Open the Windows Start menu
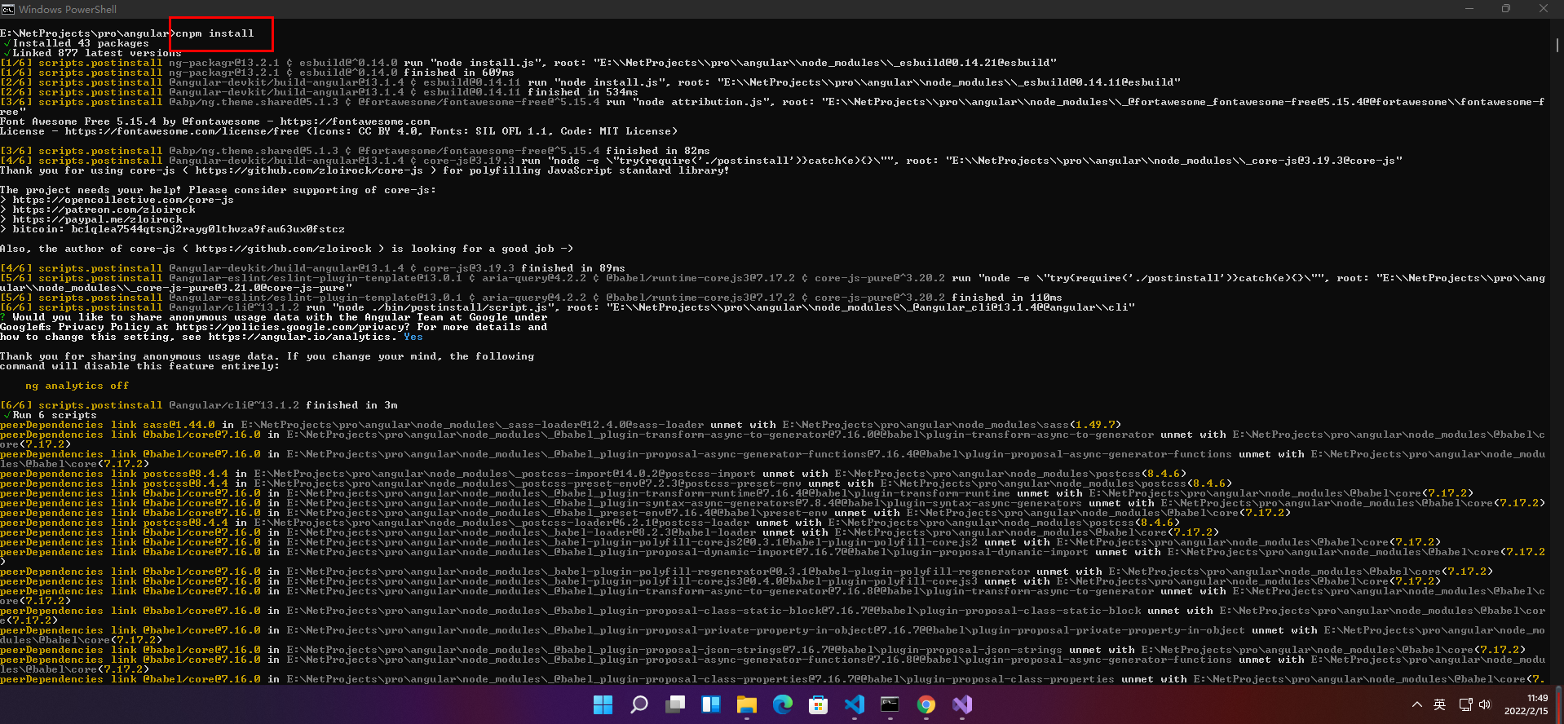This screenshot has height=724, width=1564. tap(603, 704)
